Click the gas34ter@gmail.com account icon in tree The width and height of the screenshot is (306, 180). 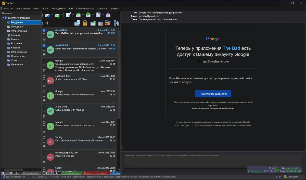[6, 18]
